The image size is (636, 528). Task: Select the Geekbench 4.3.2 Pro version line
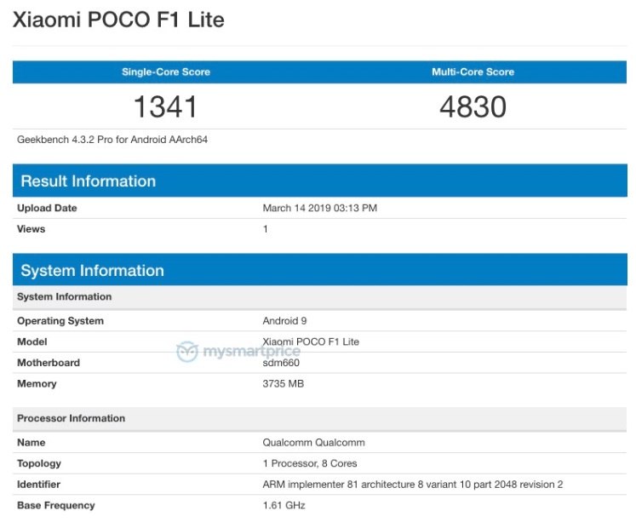pyautogui.click(x=112, y=140)
